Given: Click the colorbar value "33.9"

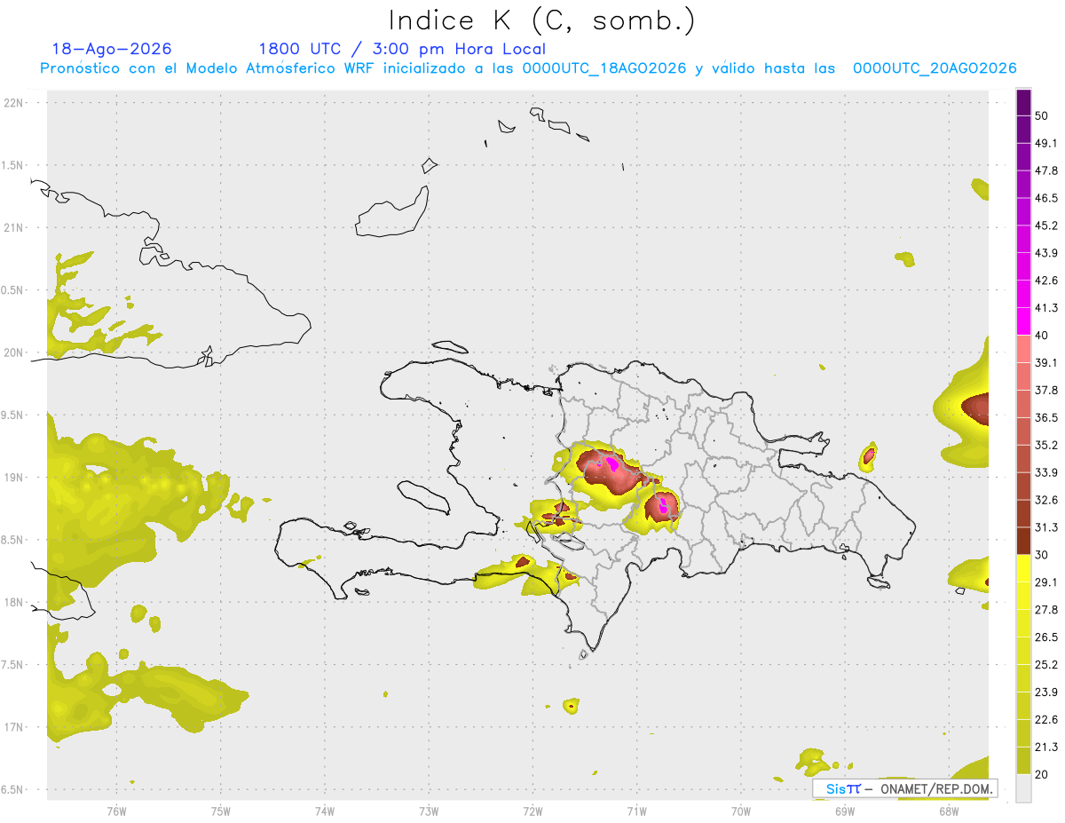Looking at the screenshot, I should coord(1045,472).
